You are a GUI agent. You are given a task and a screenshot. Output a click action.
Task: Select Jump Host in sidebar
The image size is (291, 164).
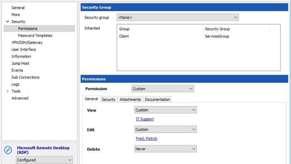pos(20,63)
